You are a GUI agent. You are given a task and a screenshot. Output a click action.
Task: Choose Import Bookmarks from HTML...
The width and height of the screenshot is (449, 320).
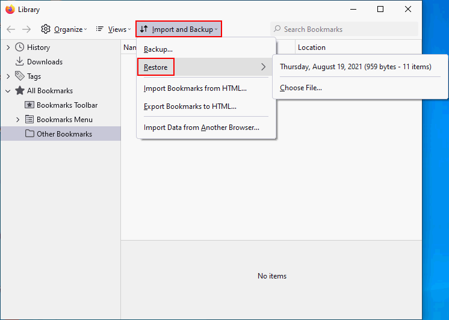pos(206,88)
